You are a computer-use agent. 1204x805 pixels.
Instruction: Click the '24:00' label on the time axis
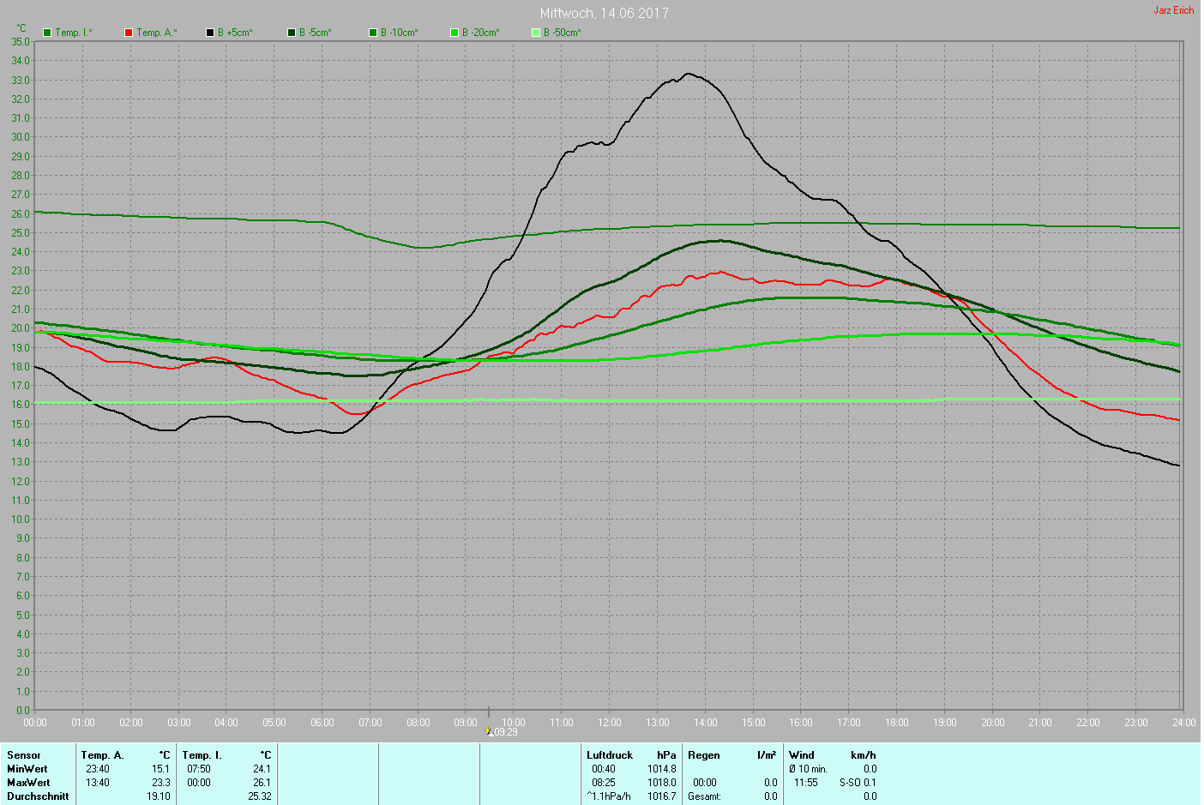click(x=1184, y=723)
